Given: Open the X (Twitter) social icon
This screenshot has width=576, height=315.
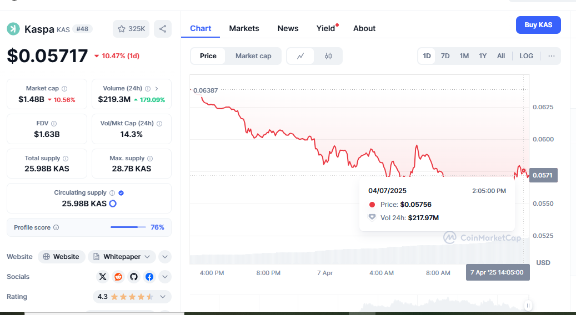Looking at the screenshot, I should 103,277.
